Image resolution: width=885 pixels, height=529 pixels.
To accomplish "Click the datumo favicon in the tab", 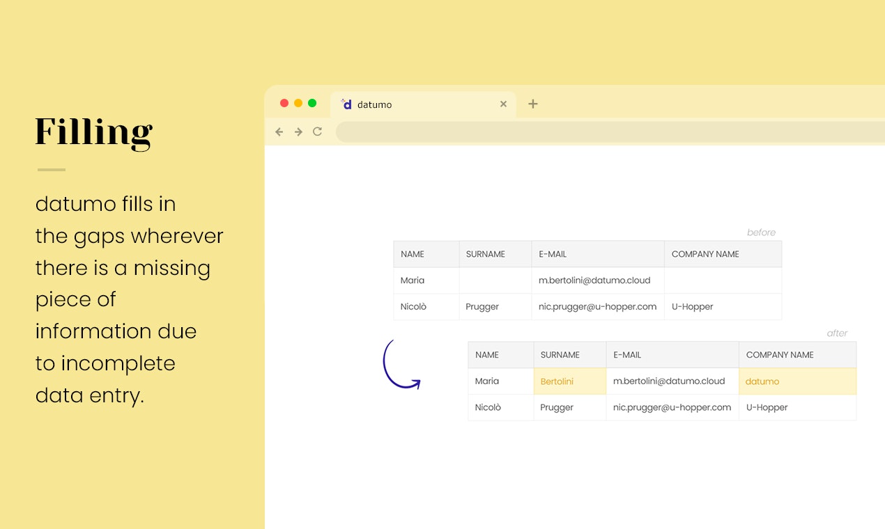I will [x=346, y=104].
